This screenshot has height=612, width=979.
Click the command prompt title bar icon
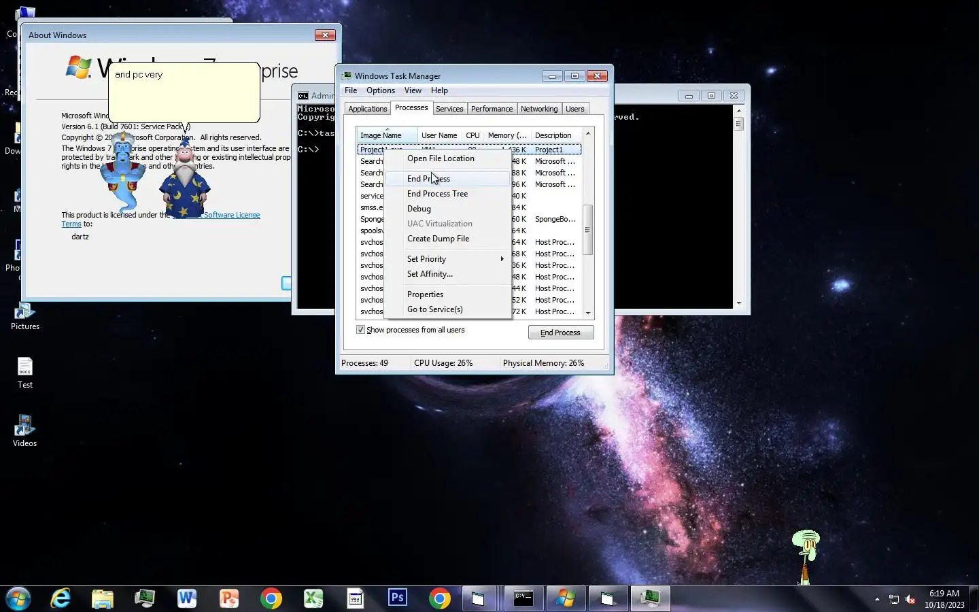pos(303,96)
